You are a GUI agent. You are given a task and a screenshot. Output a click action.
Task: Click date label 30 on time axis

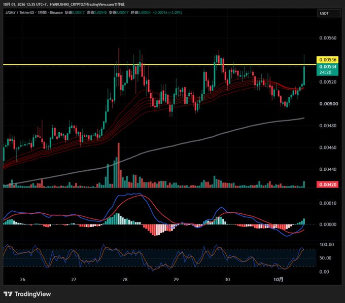[227, 280]
